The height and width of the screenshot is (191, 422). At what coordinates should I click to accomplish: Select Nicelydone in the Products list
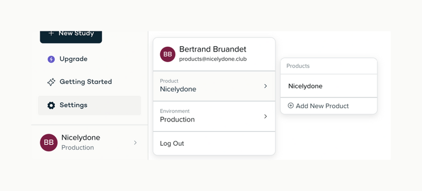[x=329, y=86]
